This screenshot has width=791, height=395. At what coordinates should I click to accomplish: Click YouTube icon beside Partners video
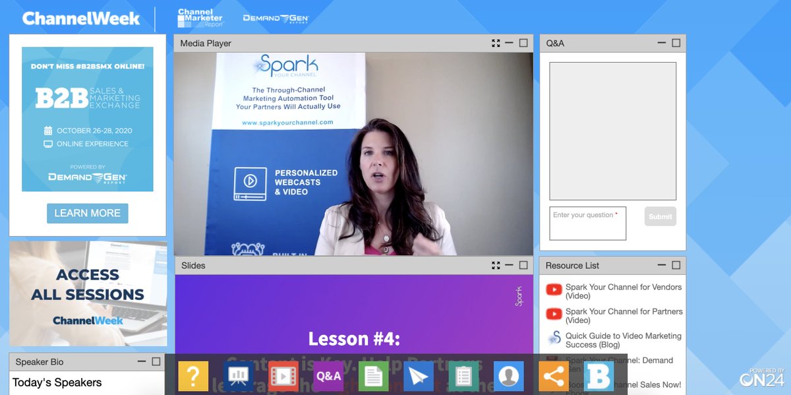554,314
